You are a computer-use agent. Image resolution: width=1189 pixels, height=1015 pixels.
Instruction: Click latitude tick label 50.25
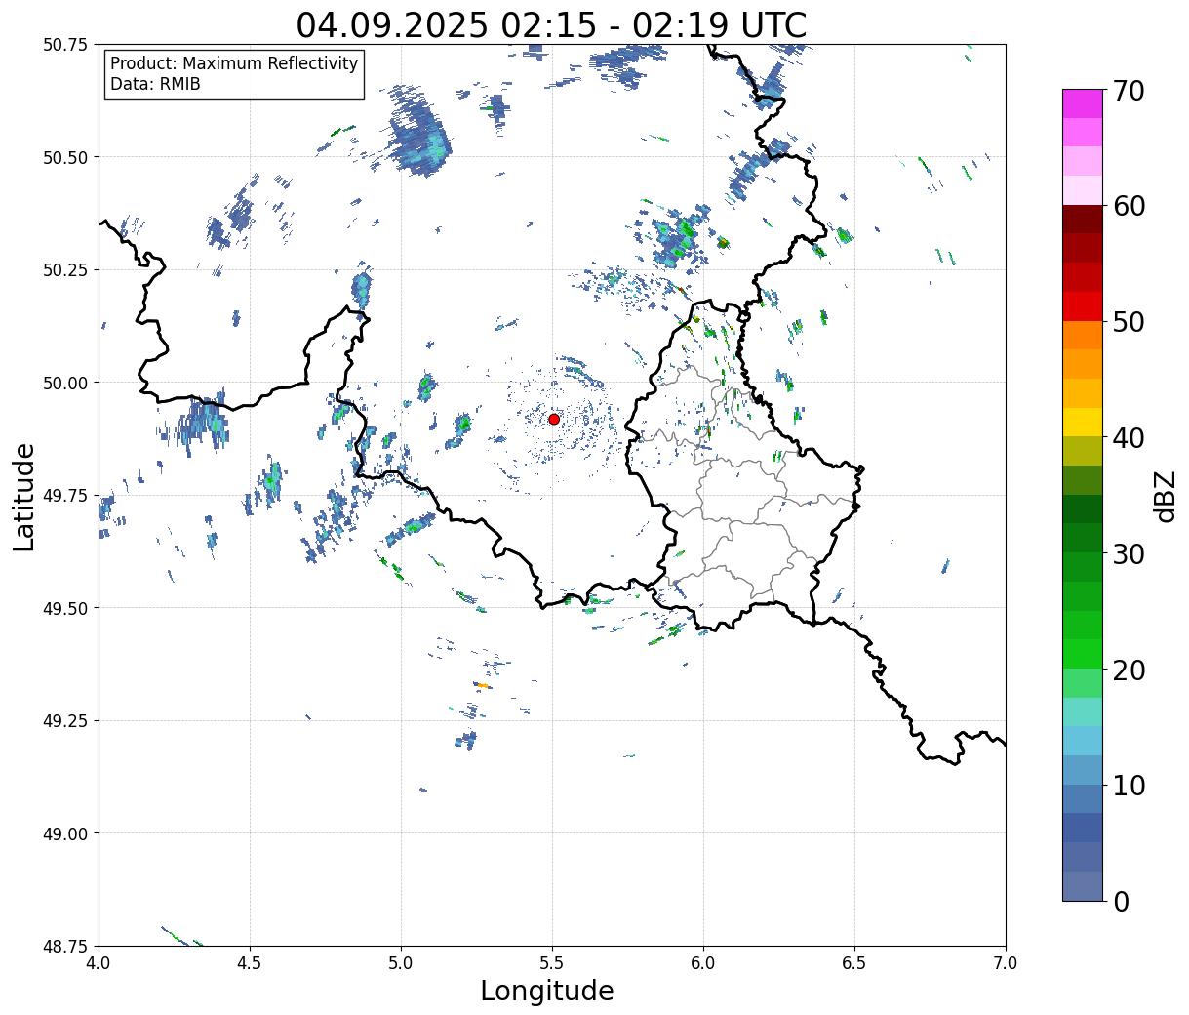64,270
